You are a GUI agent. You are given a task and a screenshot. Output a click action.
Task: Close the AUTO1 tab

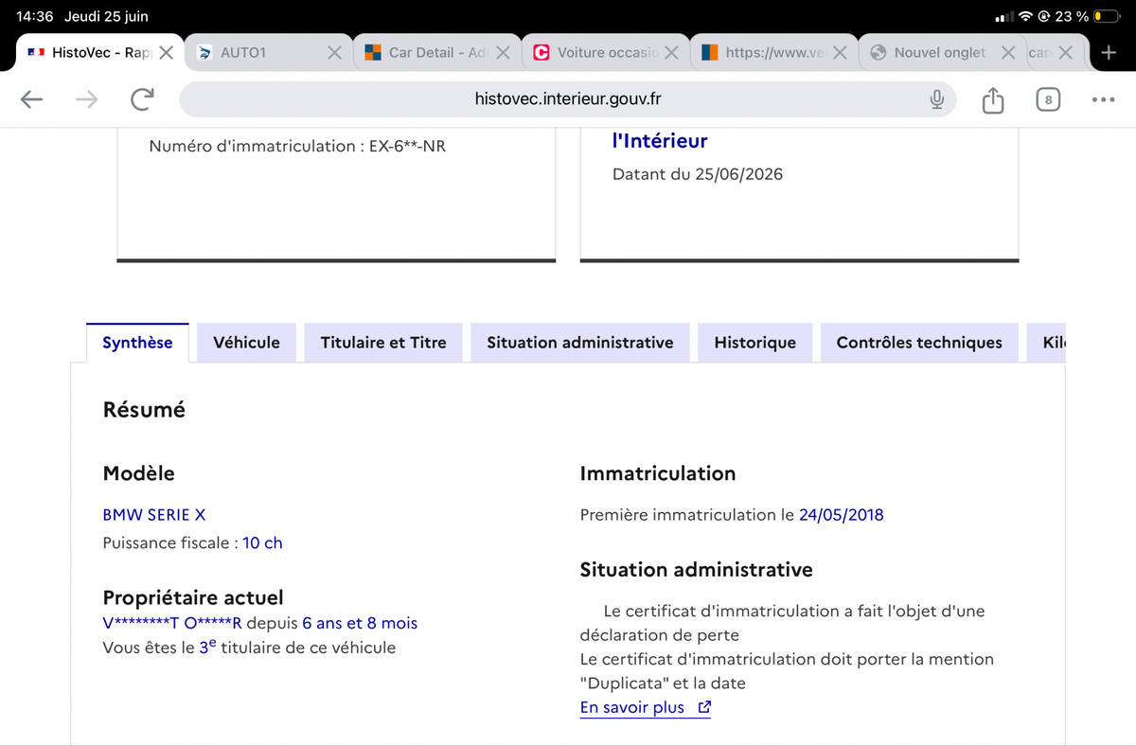coord(334,53)
